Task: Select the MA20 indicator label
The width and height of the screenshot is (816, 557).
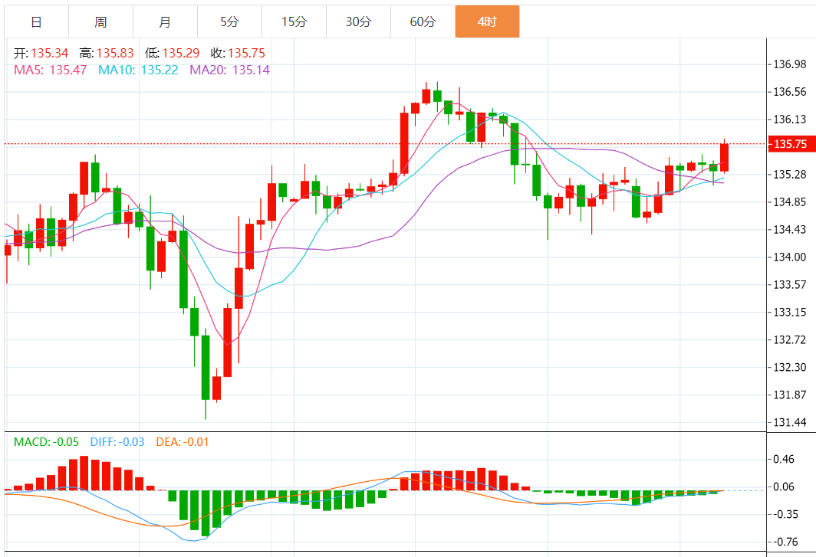Action: 229,70
